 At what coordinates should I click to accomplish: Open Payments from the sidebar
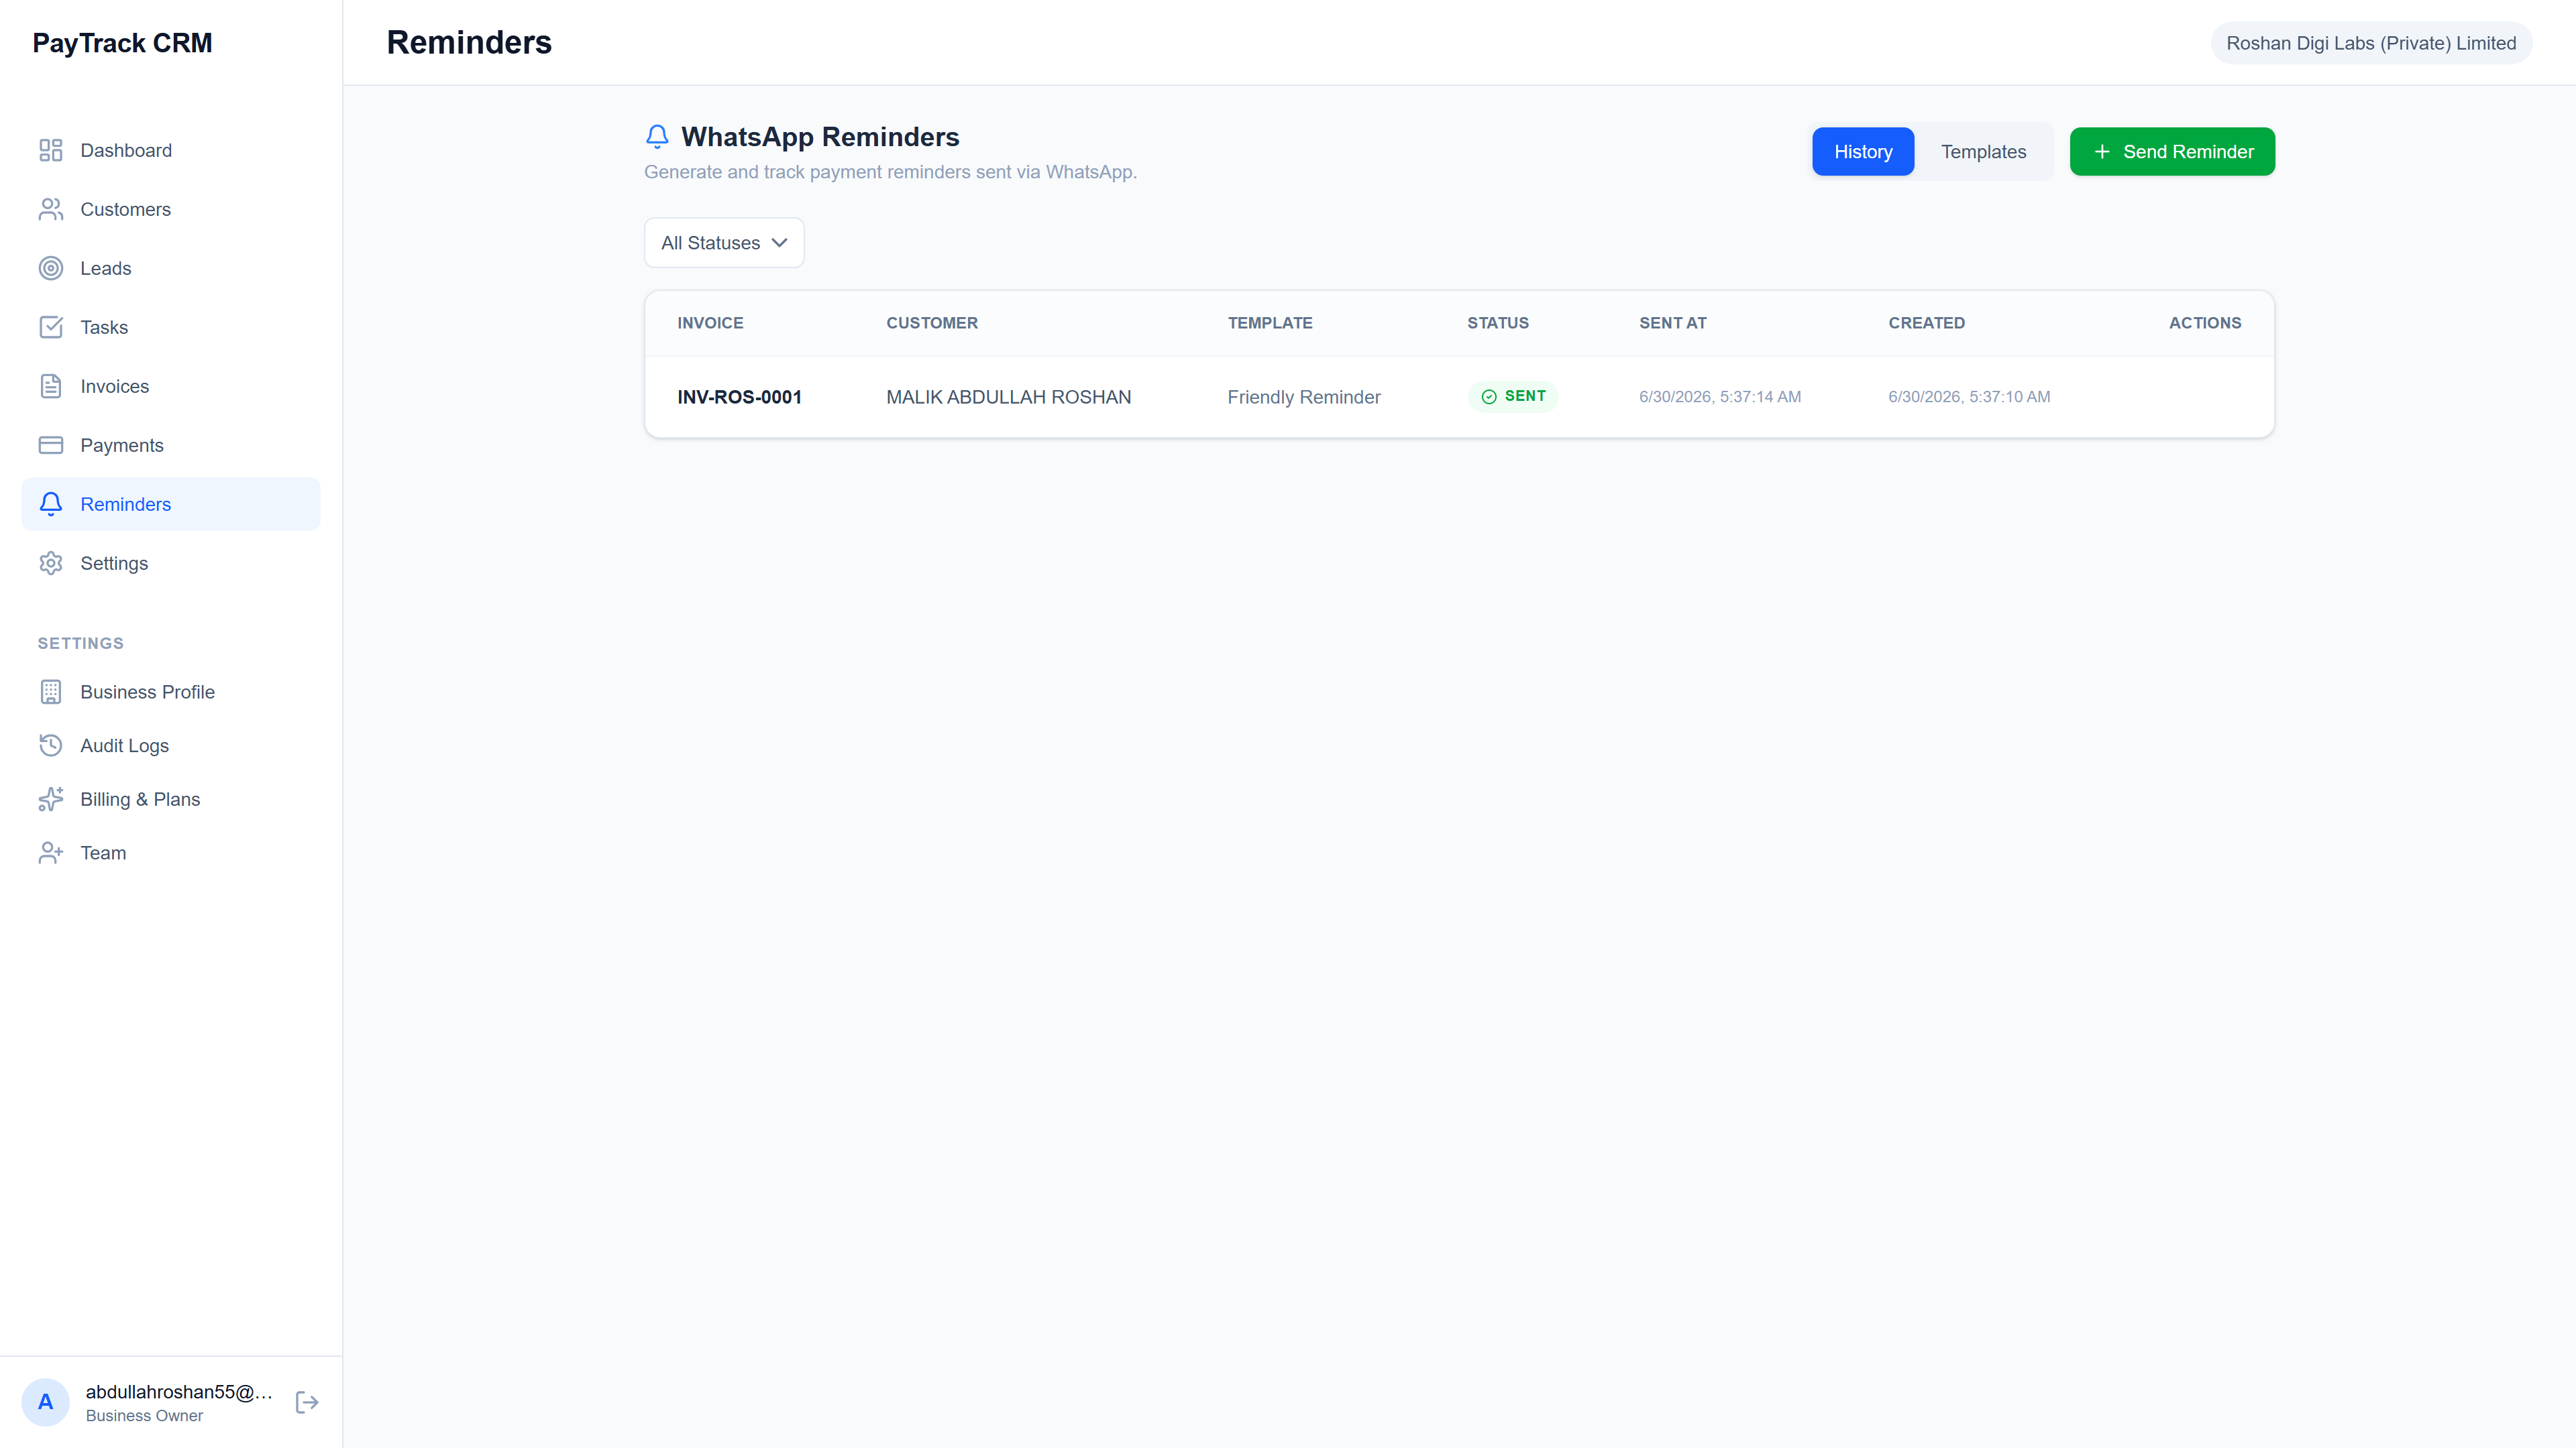(171, 444)
